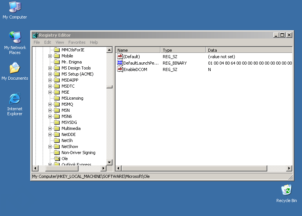Click the Mobile folder icon

(x=57, y=56)
